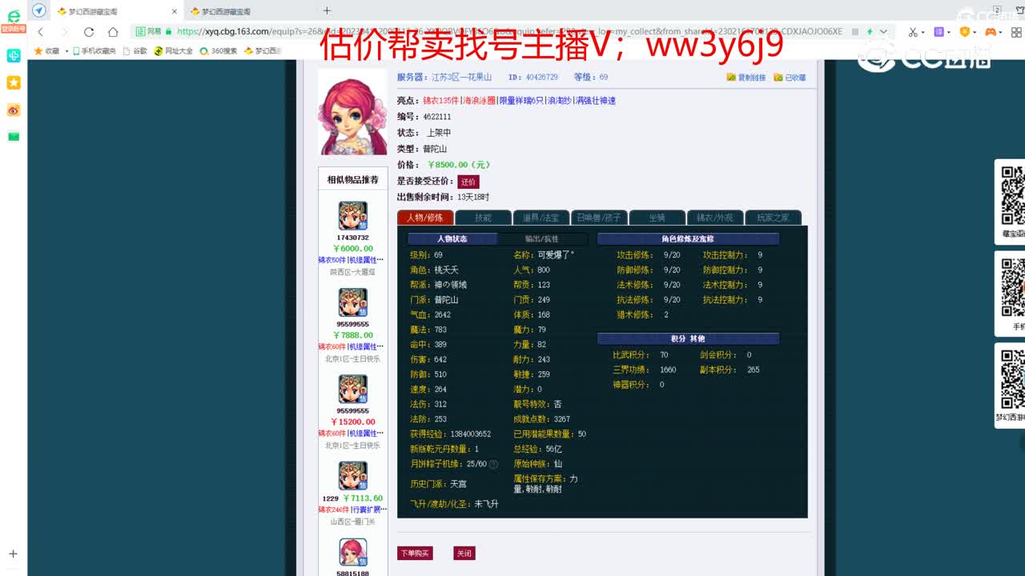Click the star 收藏 bookmark button
Screen dimensions: 1025x576
pyautogui.click(x=46, y=50)
